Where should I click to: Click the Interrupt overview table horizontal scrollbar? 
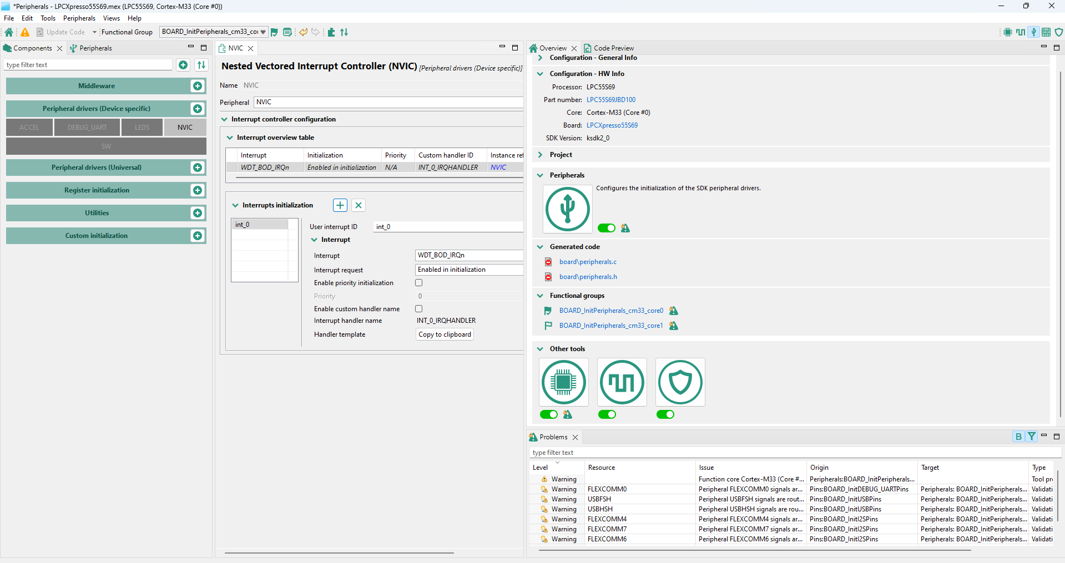point(380,178)
